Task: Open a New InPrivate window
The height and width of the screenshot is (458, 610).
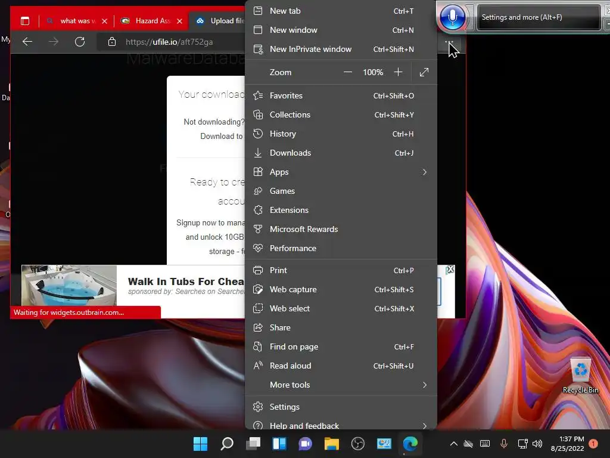Action: coord(341,49)
